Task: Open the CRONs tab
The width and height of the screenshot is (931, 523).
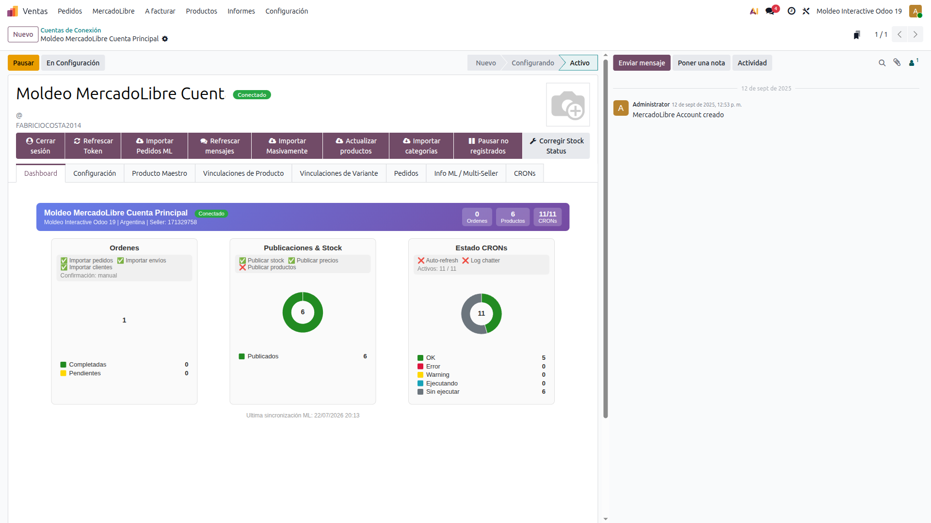Action: [x=525, y=173]
